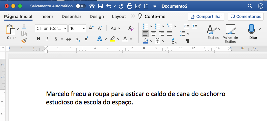Show more ribbon tabs chevron
Image resolution: width=267 pixels, height=121 pixels.
(x=133, y=16)
